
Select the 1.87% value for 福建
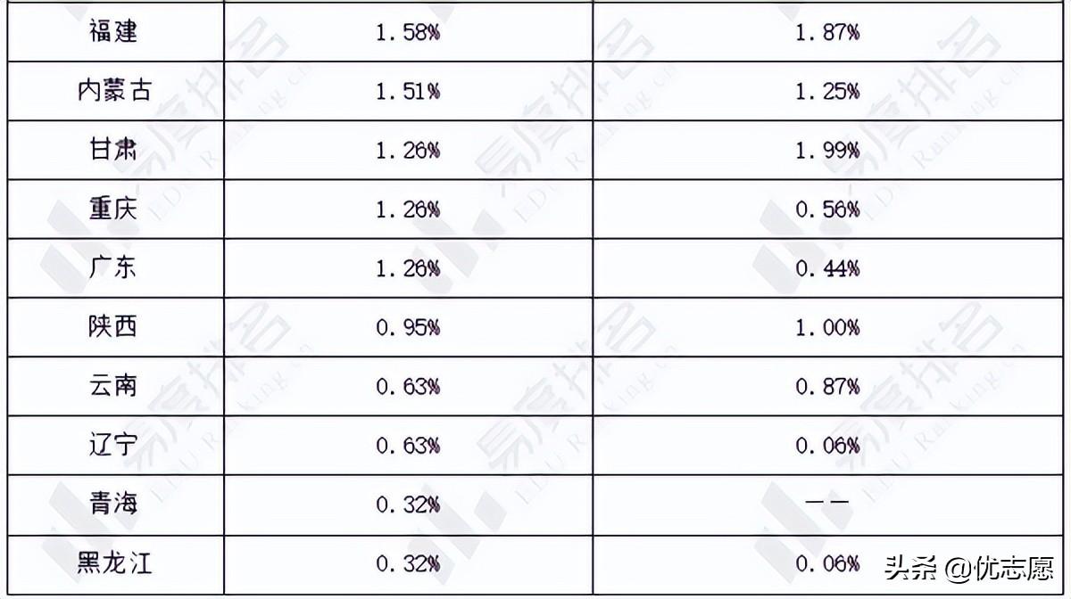point(827,33)
